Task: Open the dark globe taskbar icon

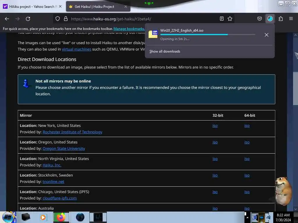Action: pos(80,217)
